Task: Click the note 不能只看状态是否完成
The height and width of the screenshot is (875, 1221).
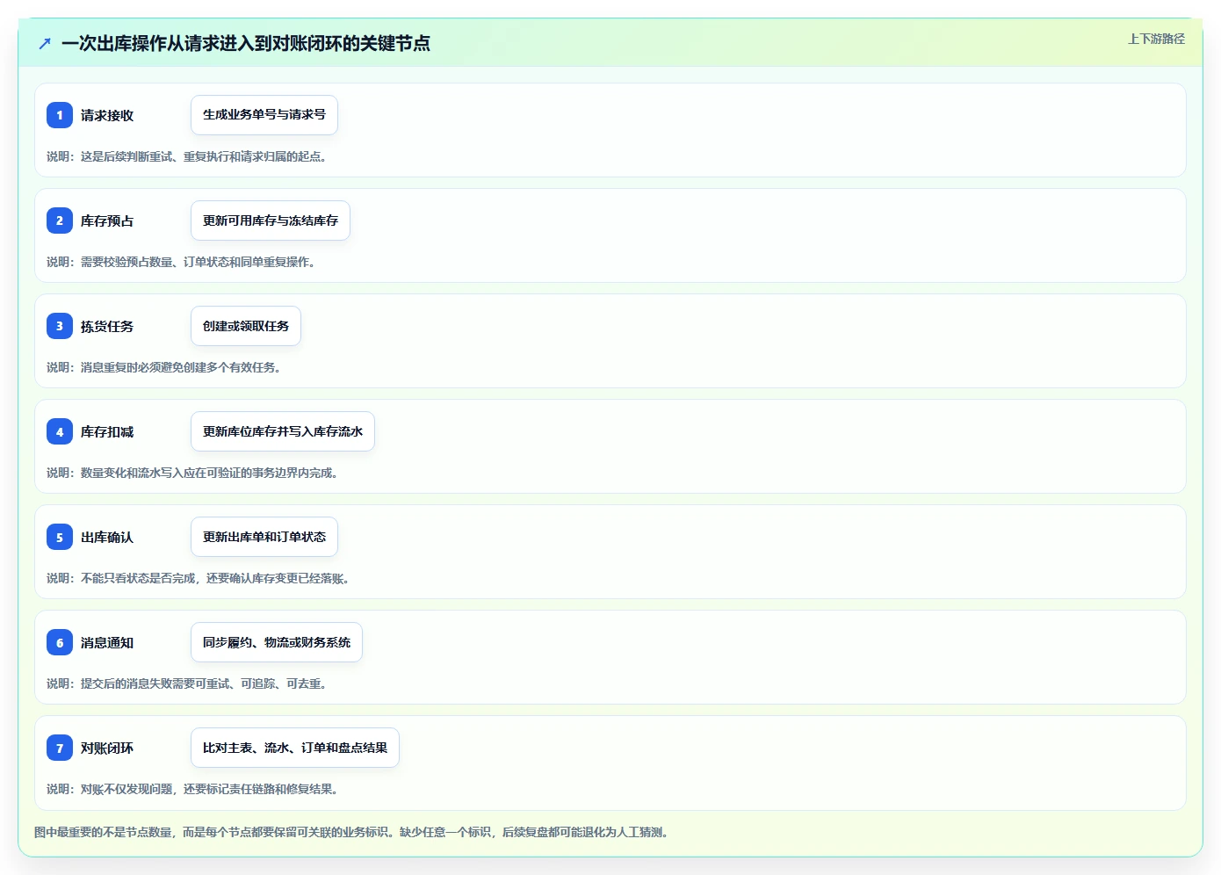Action: click(x=138, y=578)
